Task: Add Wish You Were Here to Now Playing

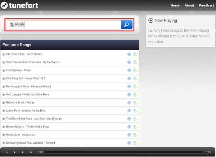Action: coord(129,95)
